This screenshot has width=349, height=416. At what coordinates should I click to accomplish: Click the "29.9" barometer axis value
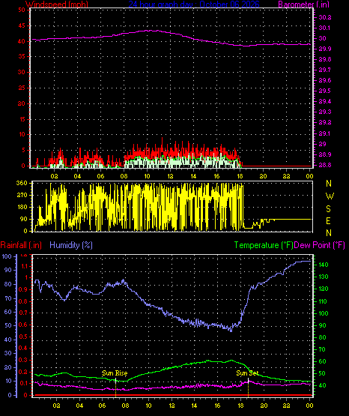[325, 49]
